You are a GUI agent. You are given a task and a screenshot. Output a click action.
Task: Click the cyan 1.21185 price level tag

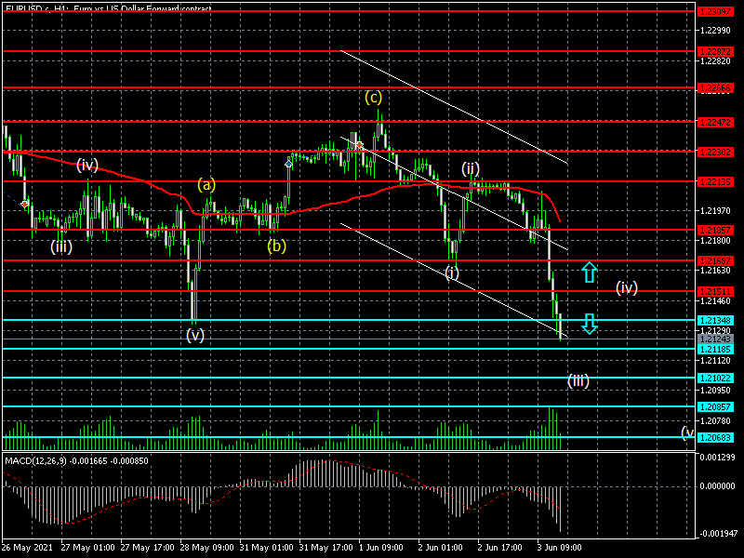click(715, 350)
